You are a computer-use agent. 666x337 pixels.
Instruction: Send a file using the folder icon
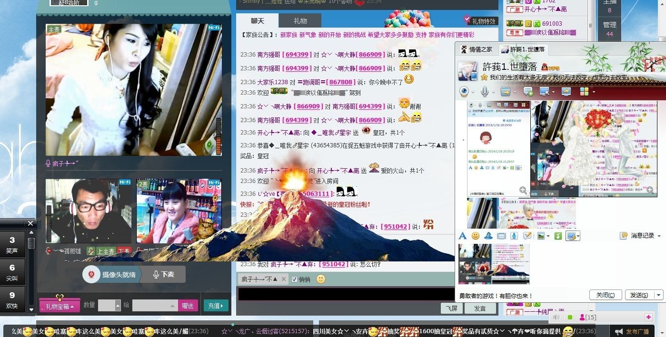tap(506, 91)
